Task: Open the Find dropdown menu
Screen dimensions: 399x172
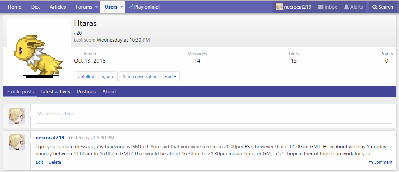Action: click(170, 77)
